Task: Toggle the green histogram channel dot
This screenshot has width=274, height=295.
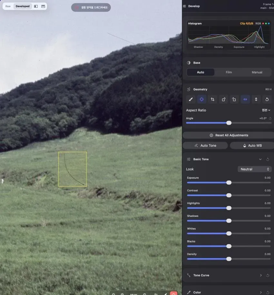Action: 266,24
